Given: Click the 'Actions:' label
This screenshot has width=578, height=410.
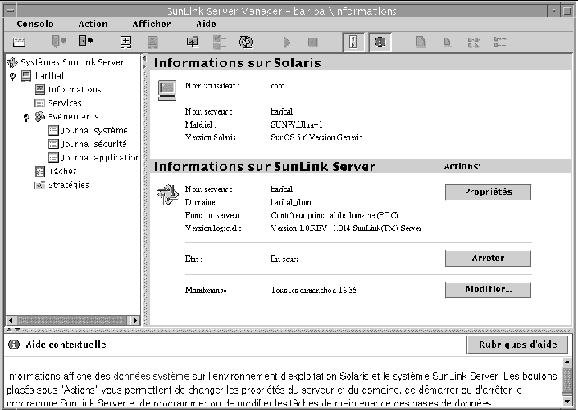Looking at the screenshot, I should [462, 167].
